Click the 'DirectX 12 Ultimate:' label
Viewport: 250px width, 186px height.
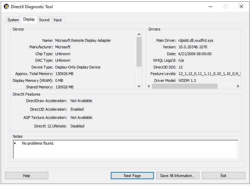coord(51,126)
